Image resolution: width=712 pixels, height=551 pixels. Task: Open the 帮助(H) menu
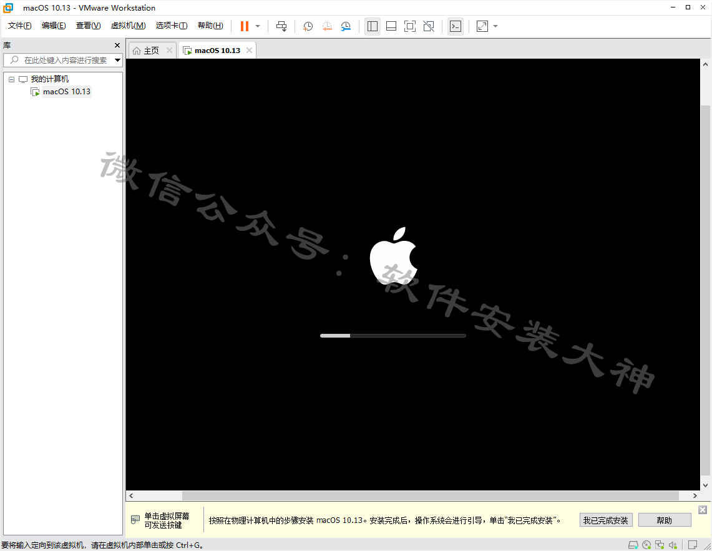210,26
